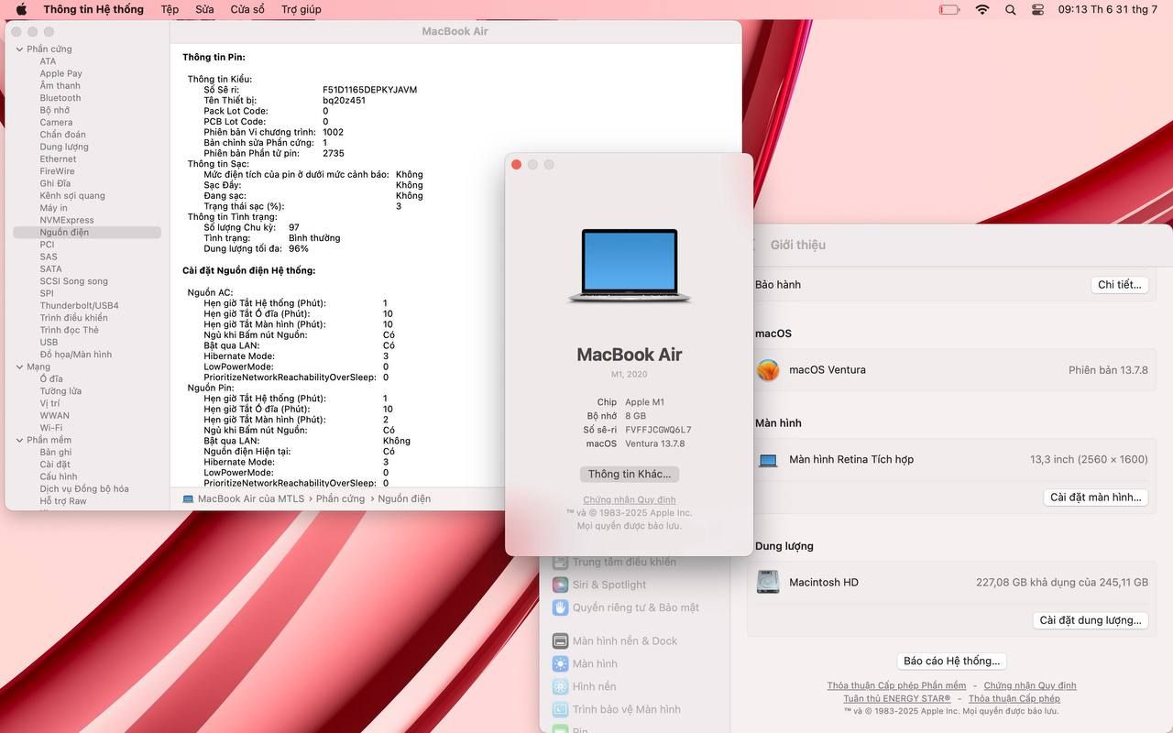Select the highlighted Nguồn điện sidebar item

87,233
